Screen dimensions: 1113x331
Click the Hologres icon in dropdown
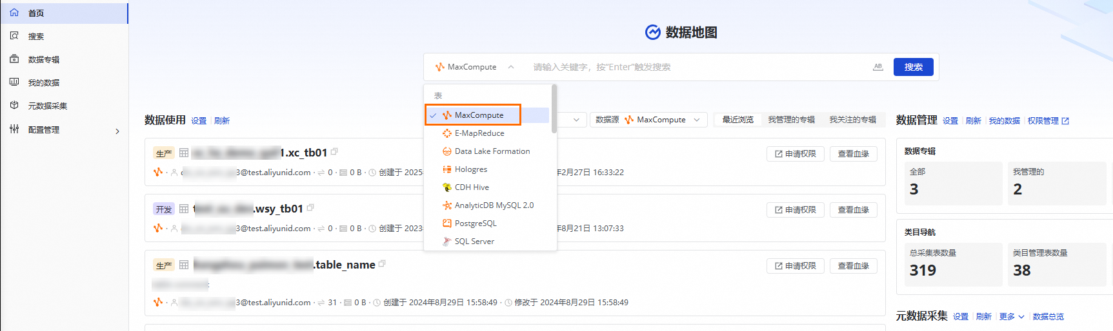tap(446, 169)
